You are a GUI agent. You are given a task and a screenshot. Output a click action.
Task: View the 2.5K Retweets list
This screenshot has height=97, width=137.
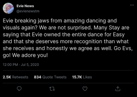(x=15, y=77)
